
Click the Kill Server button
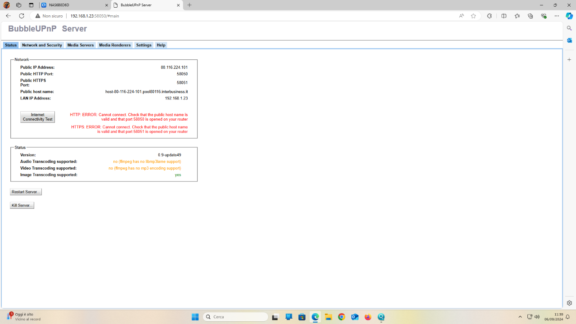click(22, 205)
